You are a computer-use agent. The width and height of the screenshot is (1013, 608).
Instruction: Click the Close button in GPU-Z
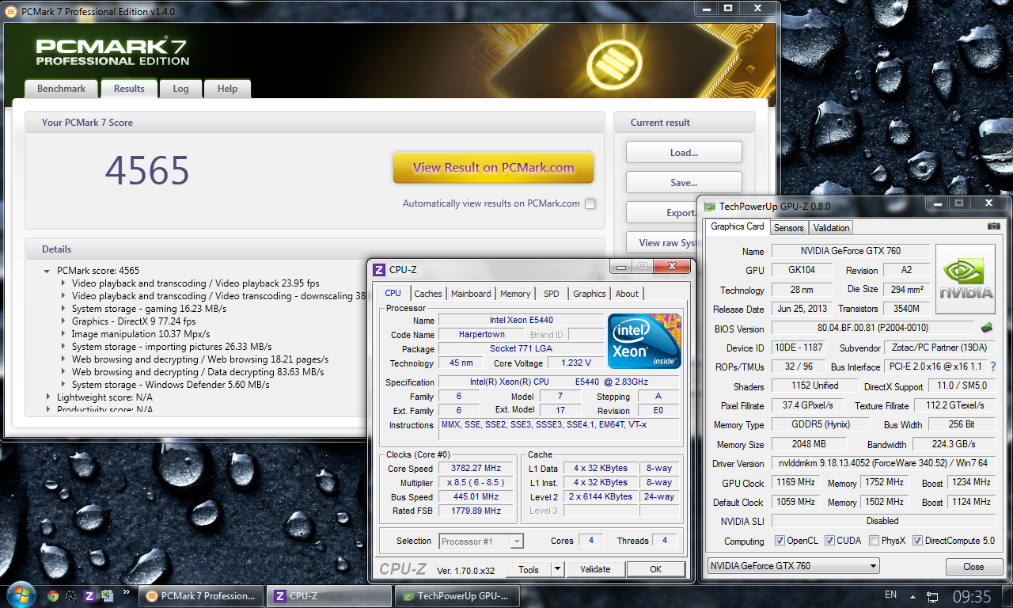coord(973,567)
